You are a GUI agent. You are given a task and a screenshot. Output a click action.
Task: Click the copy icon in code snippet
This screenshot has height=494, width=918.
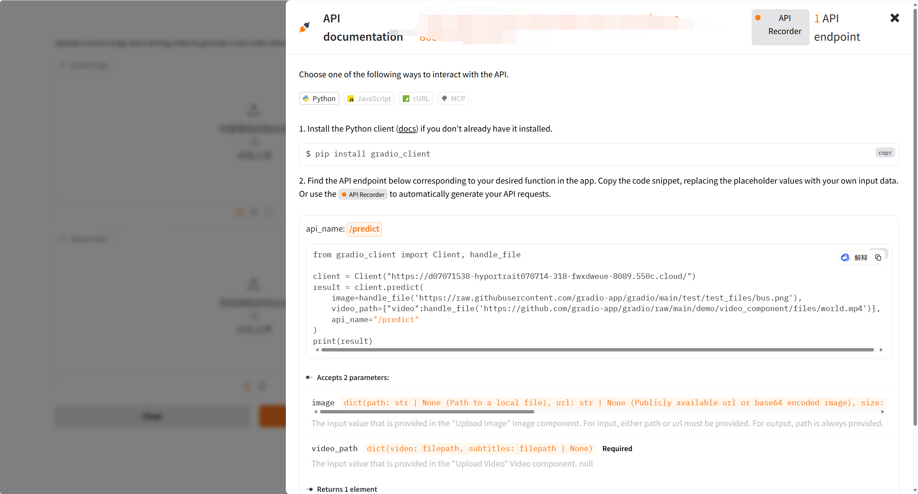point(878,258)
